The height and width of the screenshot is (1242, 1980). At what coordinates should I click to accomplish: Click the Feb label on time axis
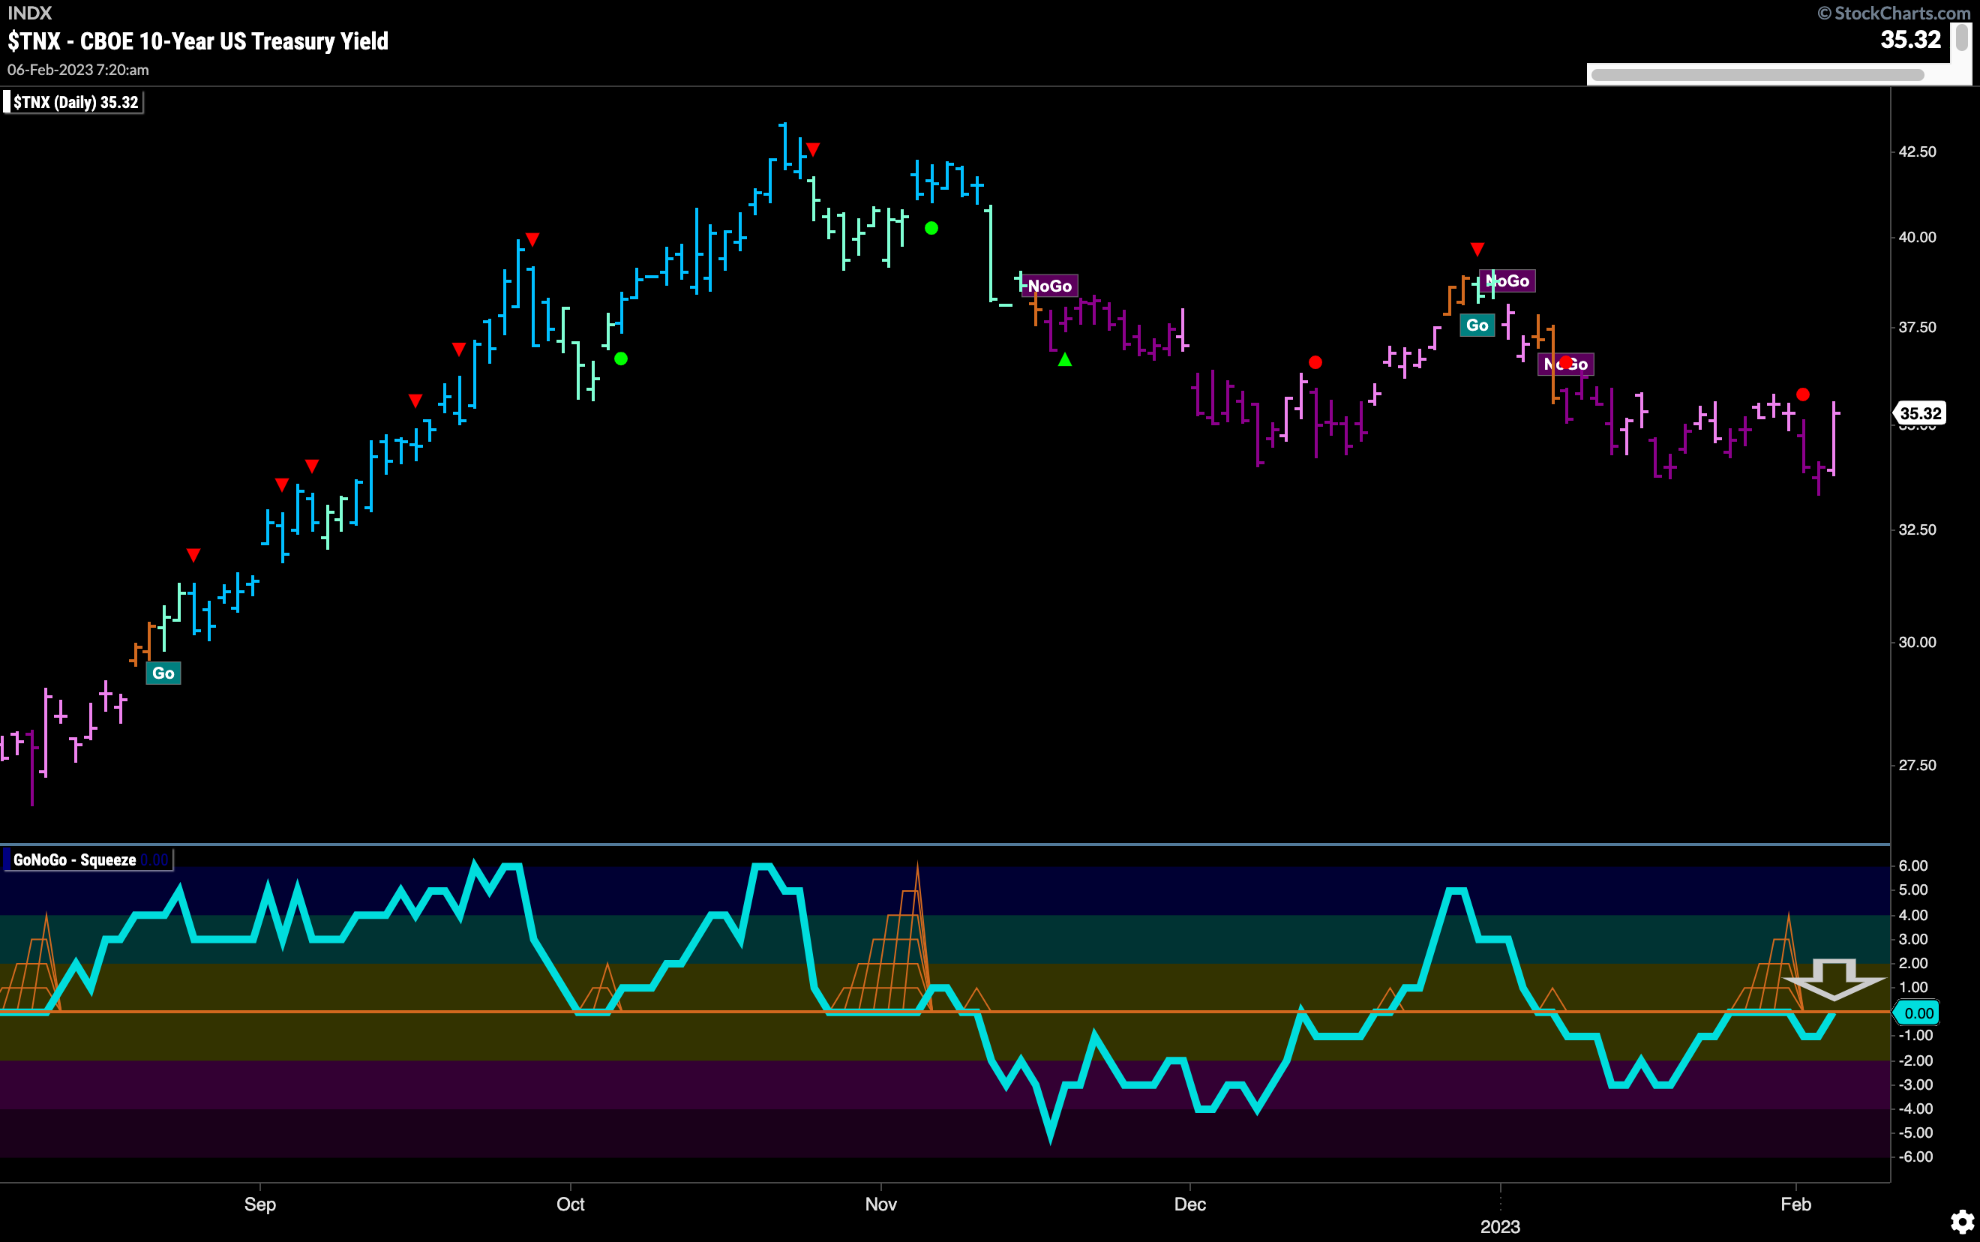(x=1796, y=1204)
